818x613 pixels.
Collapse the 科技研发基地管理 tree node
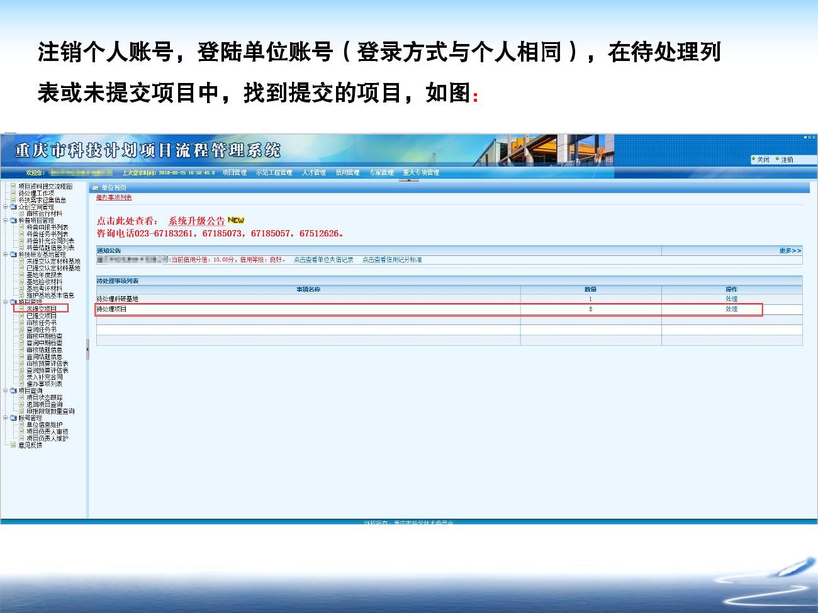6,255
